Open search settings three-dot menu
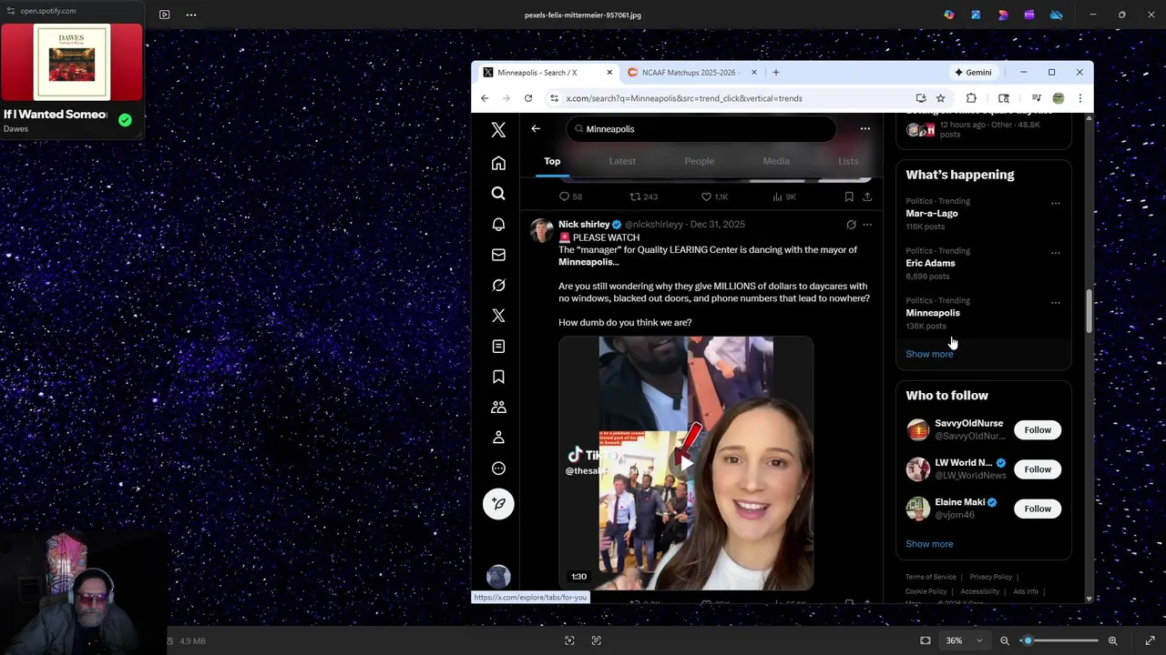The height and width of the screenshot is (655, 1166). 865,128
